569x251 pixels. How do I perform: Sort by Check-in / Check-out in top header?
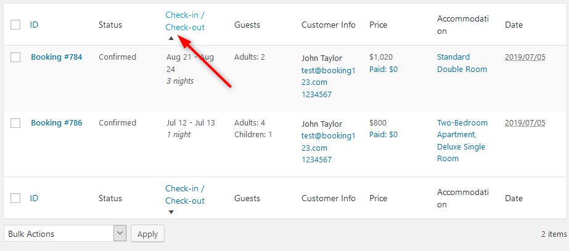point(185,21)
